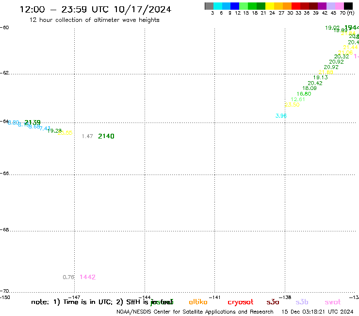This screenshot has height=316, width=359.
Task: Click the purple swatch in the color scale
Action: (322, 6)
